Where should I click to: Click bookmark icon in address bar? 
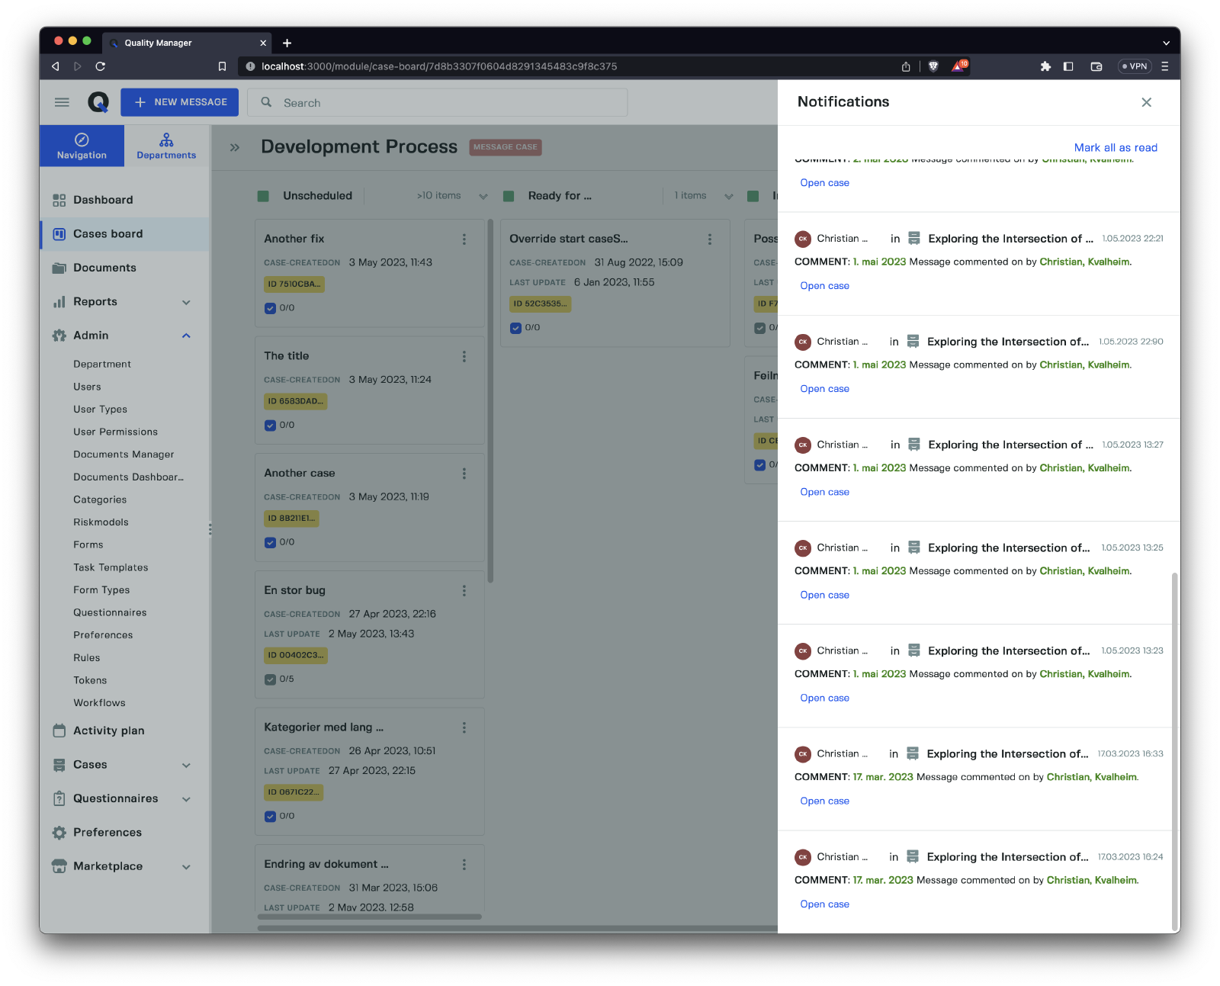[222, 66]
